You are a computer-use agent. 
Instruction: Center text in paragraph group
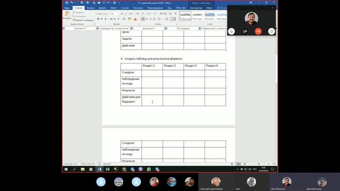click(x=147, y=19)
